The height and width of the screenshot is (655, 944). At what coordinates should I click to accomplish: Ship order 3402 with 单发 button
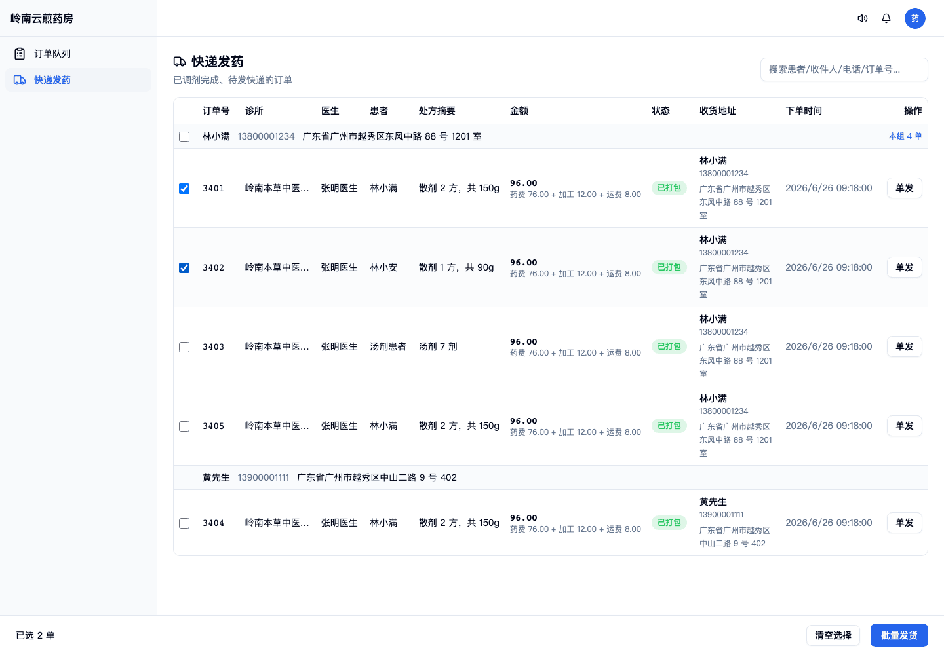coord(905,267)
